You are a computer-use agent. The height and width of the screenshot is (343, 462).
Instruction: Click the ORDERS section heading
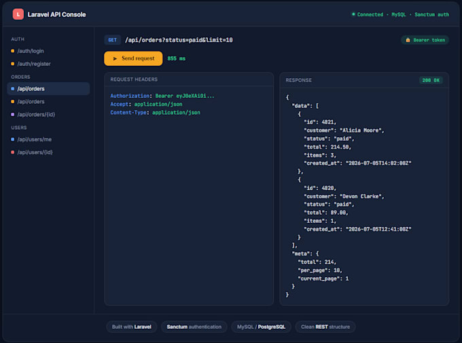pyautogui.click(x=20, y=77)
